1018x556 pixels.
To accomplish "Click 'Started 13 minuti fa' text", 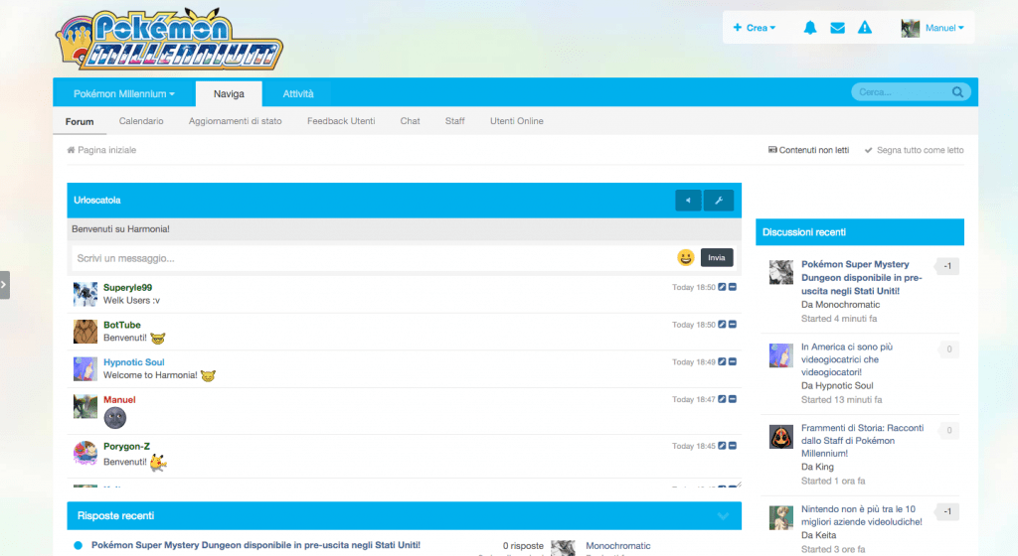I will (841, 400).
